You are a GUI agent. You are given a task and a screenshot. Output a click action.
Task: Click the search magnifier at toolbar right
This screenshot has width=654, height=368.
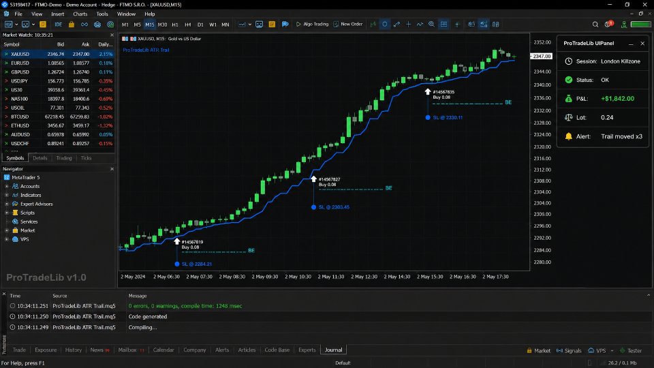pyautogui.click(x=595, y=25)
